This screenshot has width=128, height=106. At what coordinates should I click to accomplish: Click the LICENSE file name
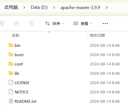(x=22, y=83)
